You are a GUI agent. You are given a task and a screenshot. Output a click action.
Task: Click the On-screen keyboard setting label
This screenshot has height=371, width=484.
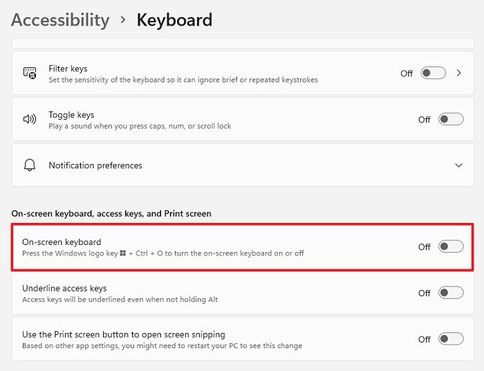tap(62, 242)
